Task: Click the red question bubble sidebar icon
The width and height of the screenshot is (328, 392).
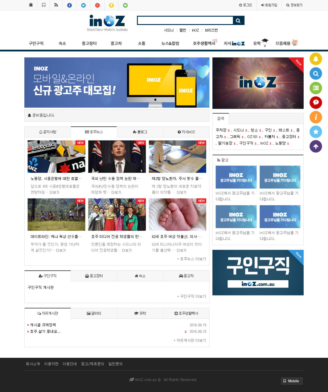Action: click(316, 103)
